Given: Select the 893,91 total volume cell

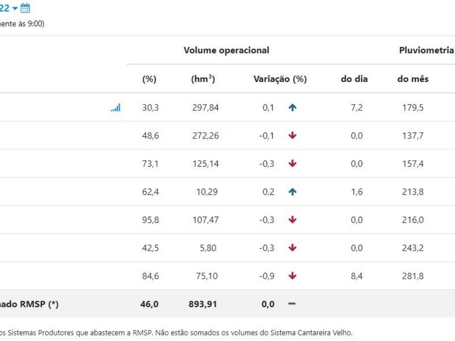Looking at the screenshot, I should point(203,304).
